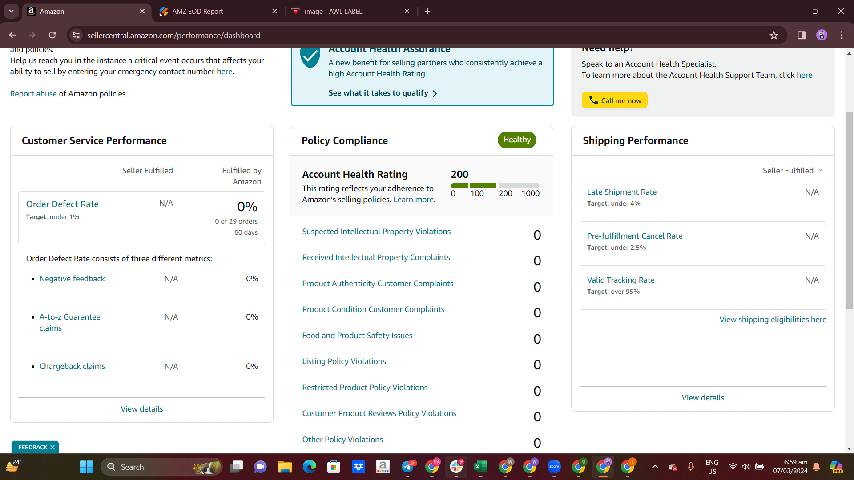Open Excel from the taskbar
This screenshot has width=854, height=480.
pyautogui.click(x=480, y=467)
